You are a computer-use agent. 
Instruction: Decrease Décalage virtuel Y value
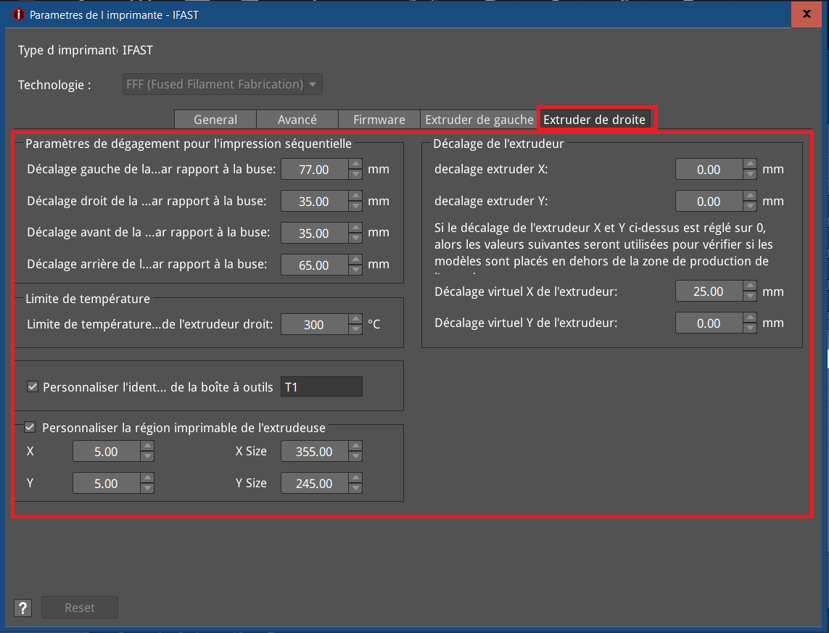click(750, 328)
